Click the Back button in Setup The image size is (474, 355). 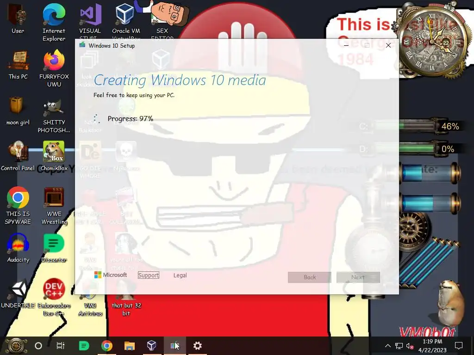click(x=310, y=277)
